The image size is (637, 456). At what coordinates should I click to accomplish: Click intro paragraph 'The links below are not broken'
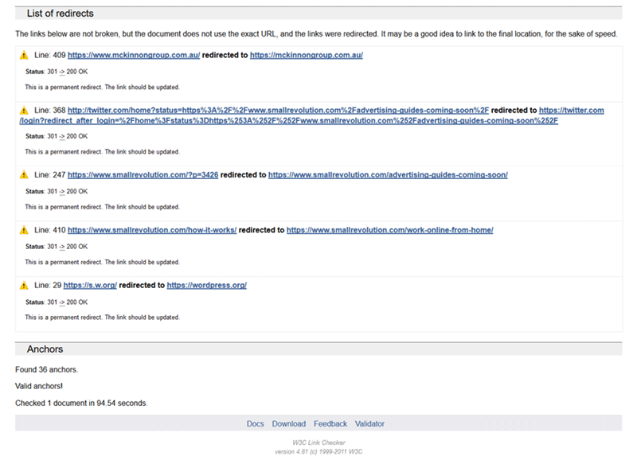[316, 34]
